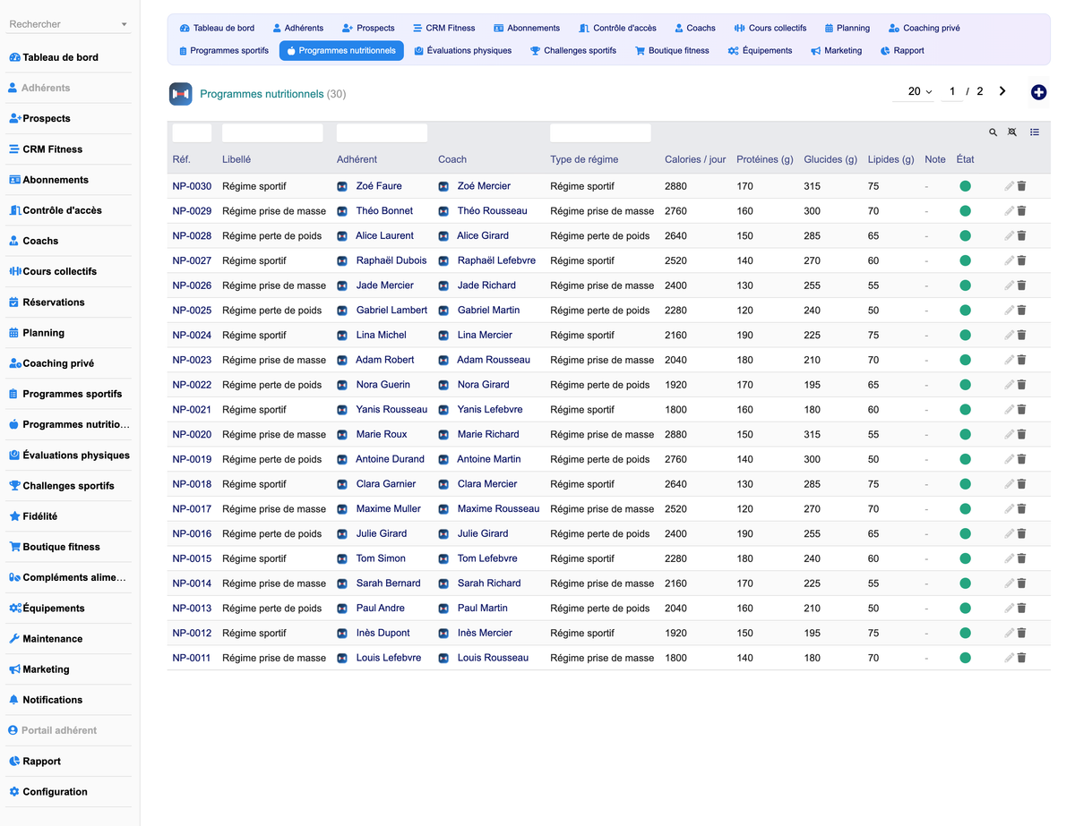This screenshot has width=1075, height=826.
Task: Switch to Abonnements tab in top bar
Action: click(x=527, y=28)
